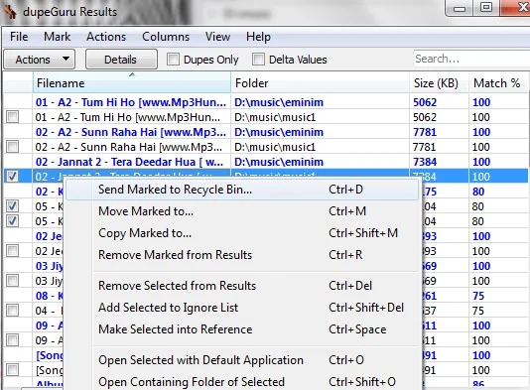Enable the Delta Values checkbox
The height and width of the screenshot is (390, 530).
point(258,60)
